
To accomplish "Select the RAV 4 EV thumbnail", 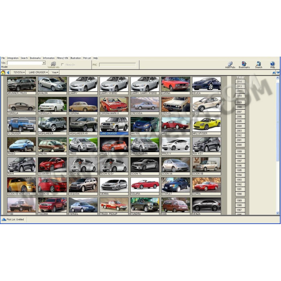I will [206, 146].
